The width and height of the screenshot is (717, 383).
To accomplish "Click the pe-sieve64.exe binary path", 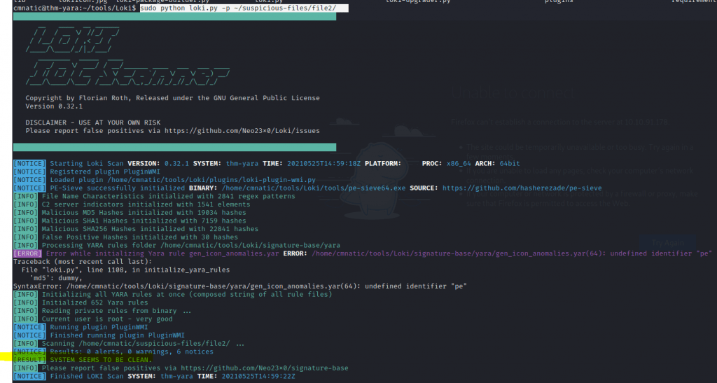I will (314, 188).
